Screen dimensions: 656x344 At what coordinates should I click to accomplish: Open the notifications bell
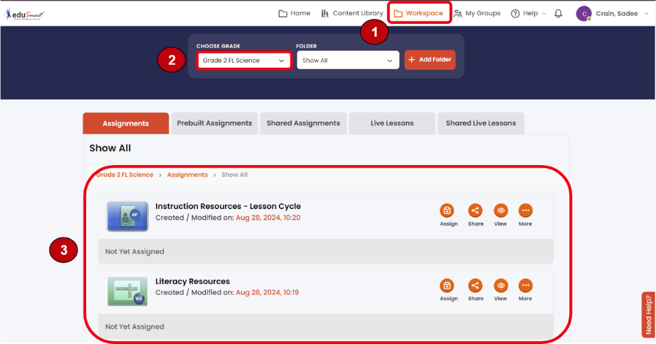point(558,13)
